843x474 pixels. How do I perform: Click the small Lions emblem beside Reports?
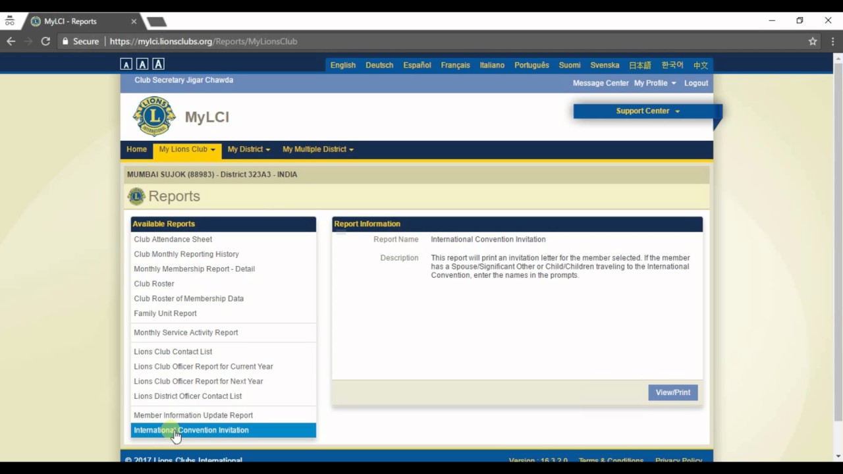point(136,196)
